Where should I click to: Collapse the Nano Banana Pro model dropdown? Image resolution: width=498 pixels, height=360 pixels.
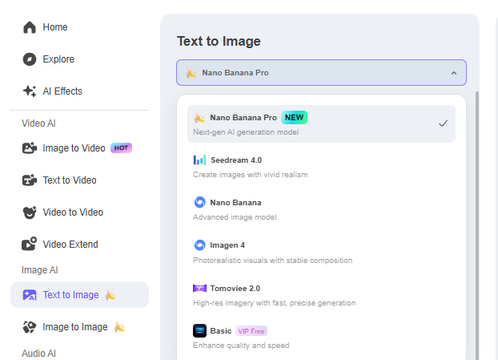pos(320,73)
